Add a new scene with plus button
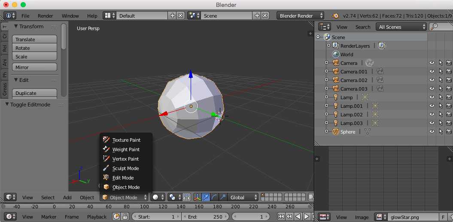Viewport: 453px width, 222px height. 257,15
